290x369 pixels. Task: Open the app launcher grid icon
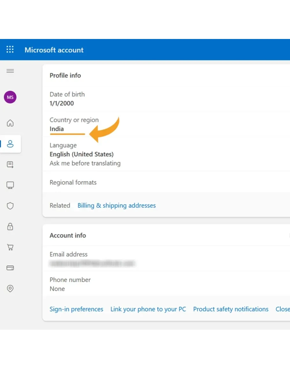[10, 50]
